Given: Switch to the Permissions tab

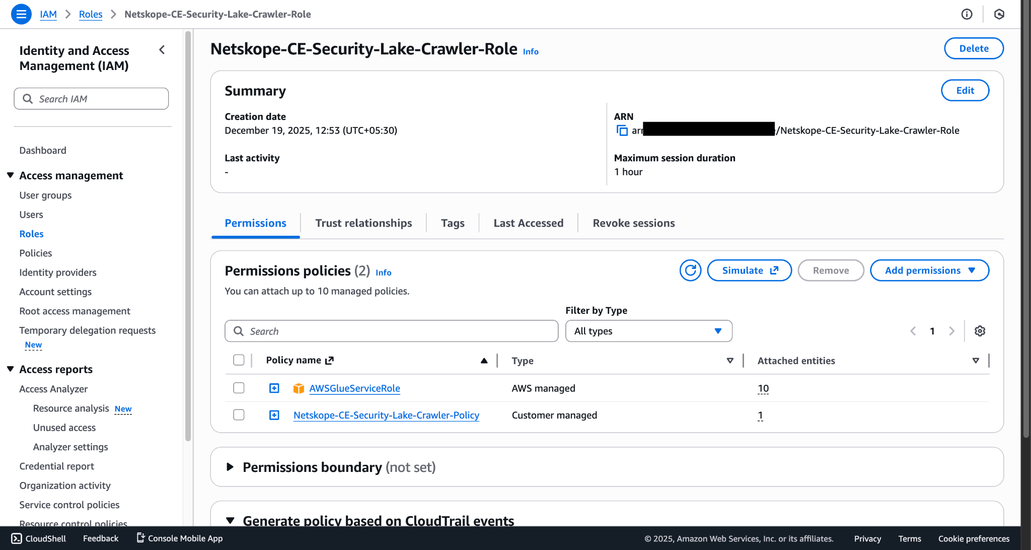Looking at the screenshot, I should (x=255, y=223).
